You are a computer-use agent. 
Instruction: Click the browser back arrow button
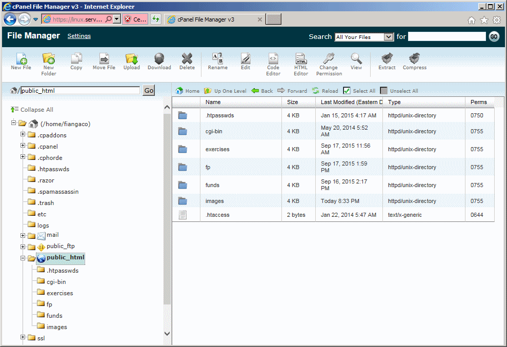(x=10, y=19)
